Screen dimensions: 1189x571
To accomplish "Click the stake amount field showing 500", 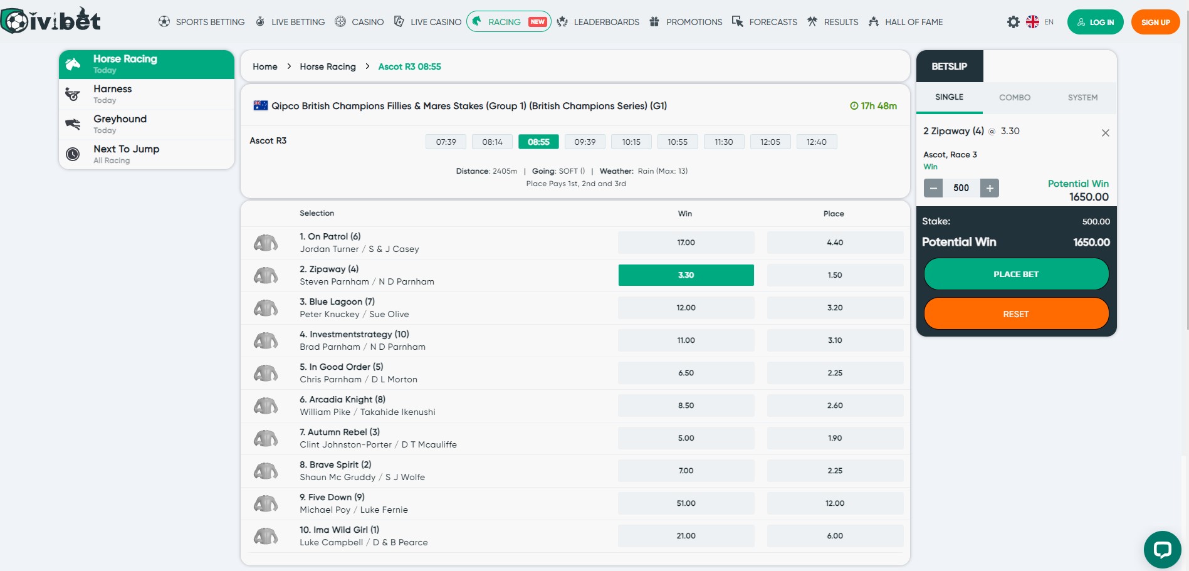I will point(961,188).
